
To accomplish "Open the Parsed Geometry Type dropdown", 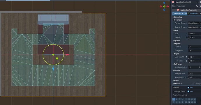I will click(194, 23).
